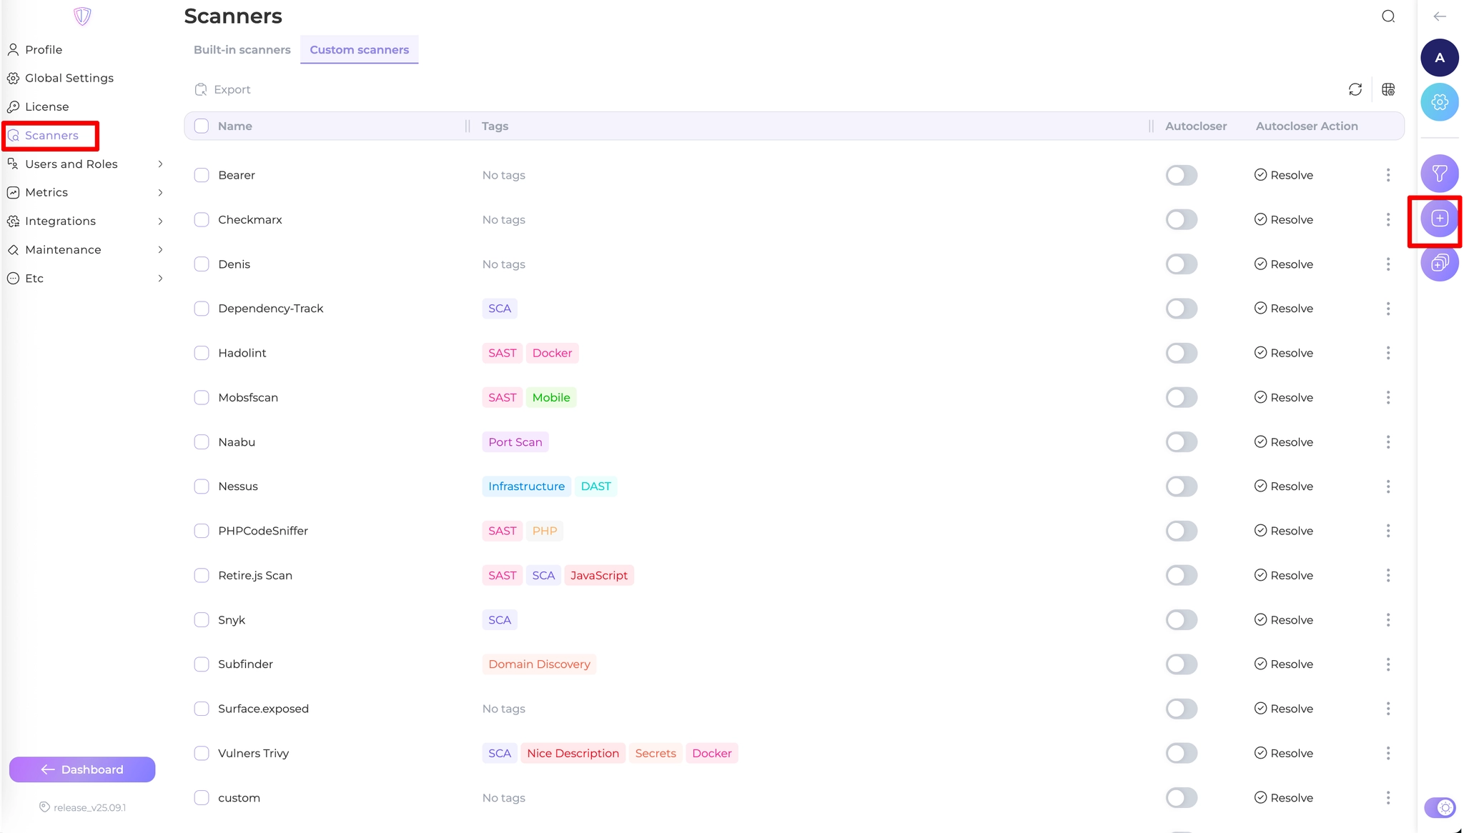Open the three-dot menu for Nessus
This screenshot has height=833, width=1464.
coord(1388,487)
